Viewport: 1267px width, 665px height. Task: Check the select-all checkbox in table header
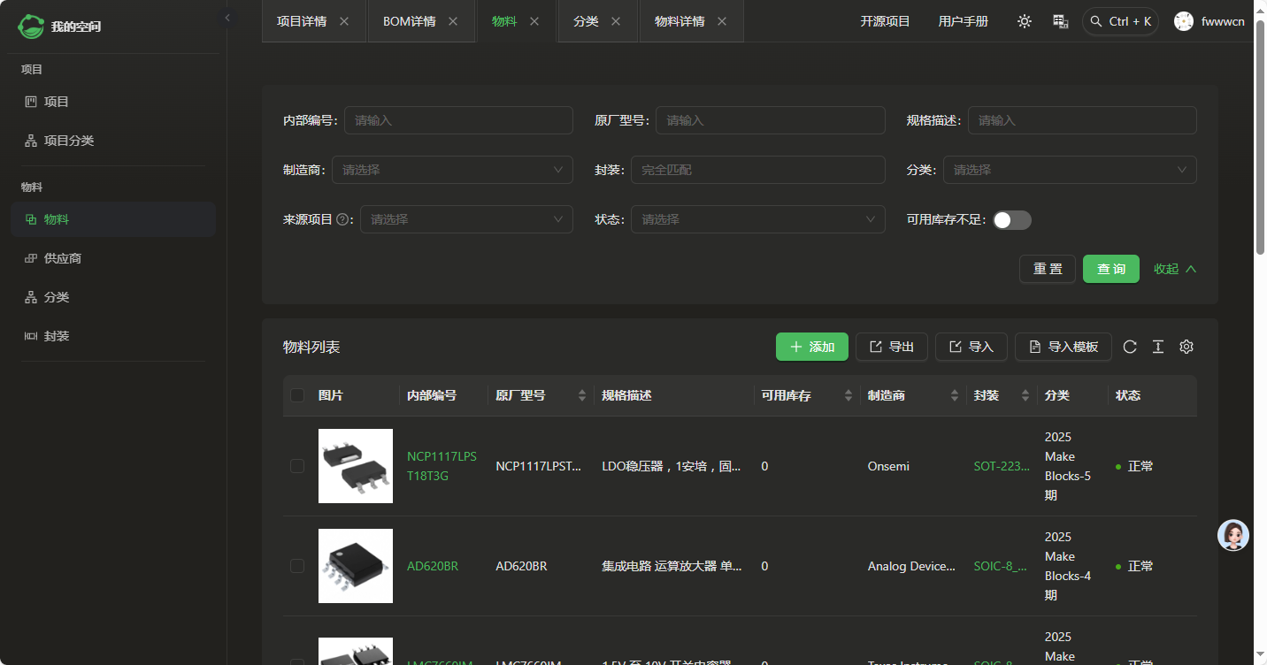[297, 395]
